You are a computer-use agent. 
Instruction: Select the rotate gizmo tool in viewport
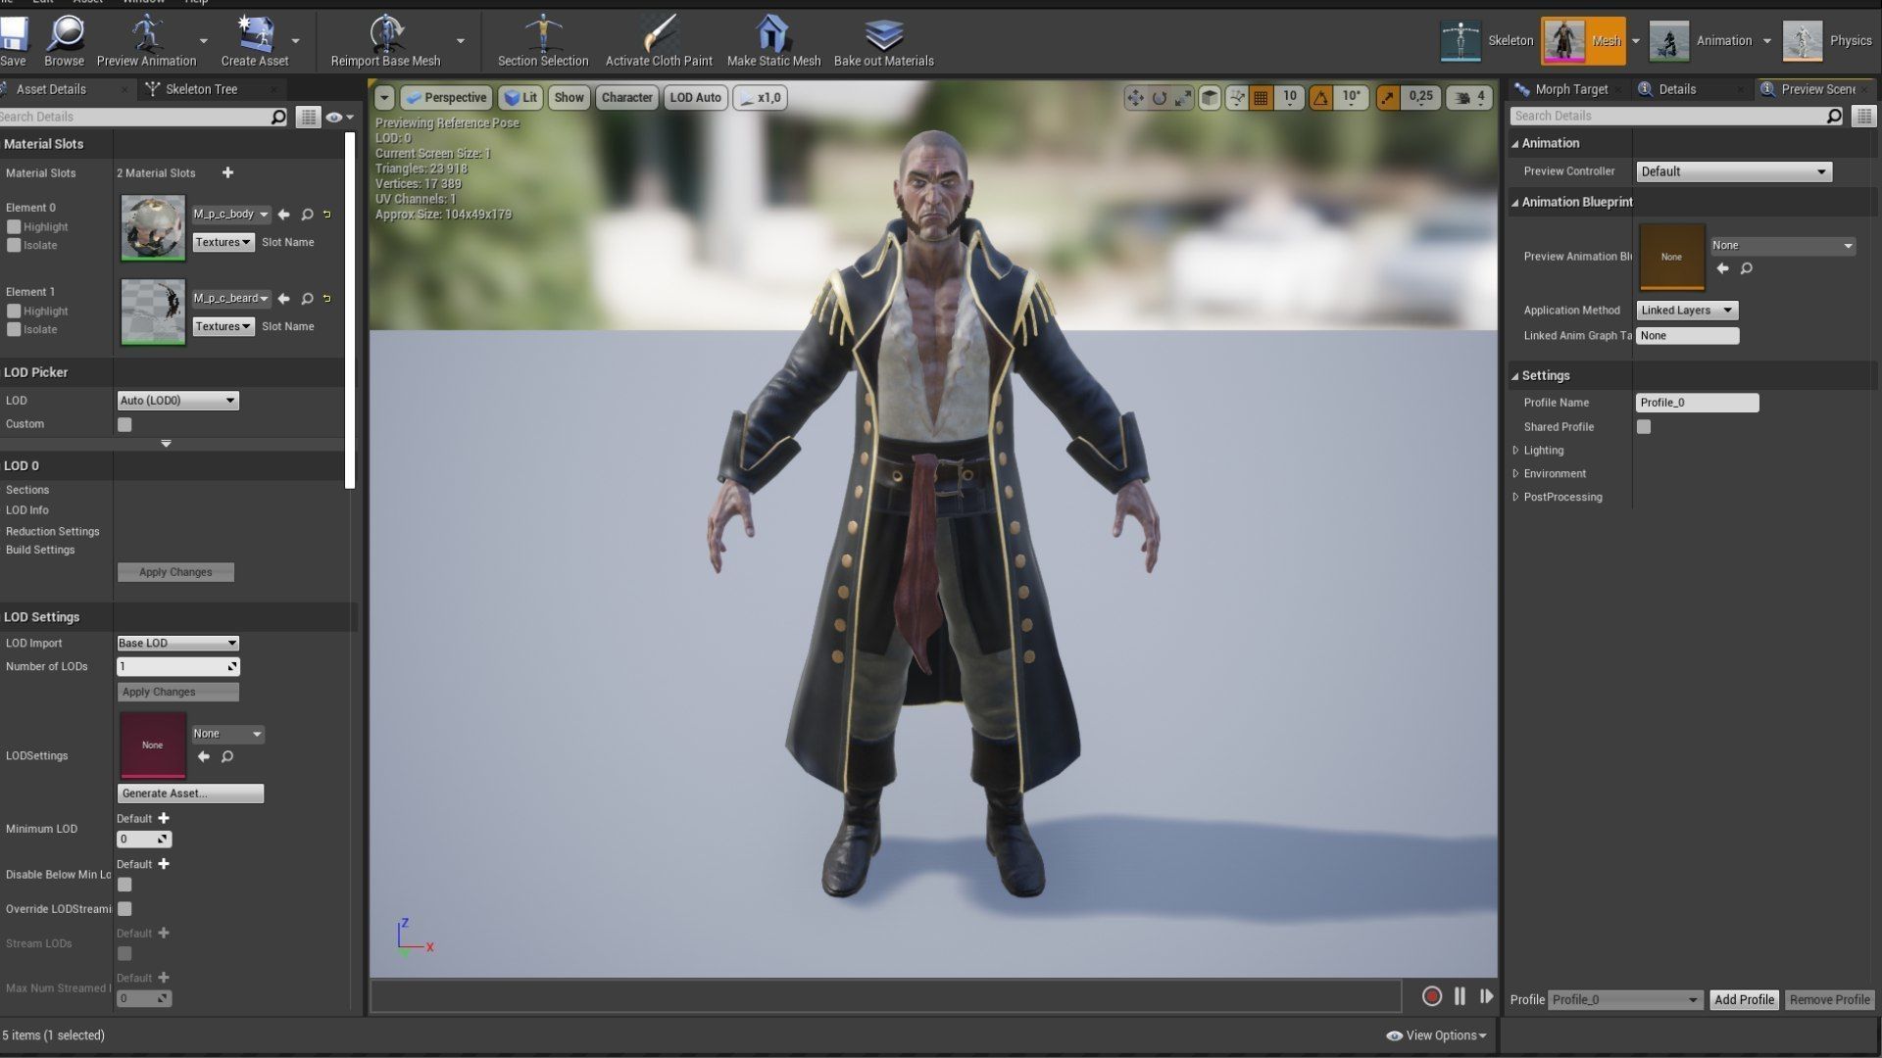[1160, 97]
